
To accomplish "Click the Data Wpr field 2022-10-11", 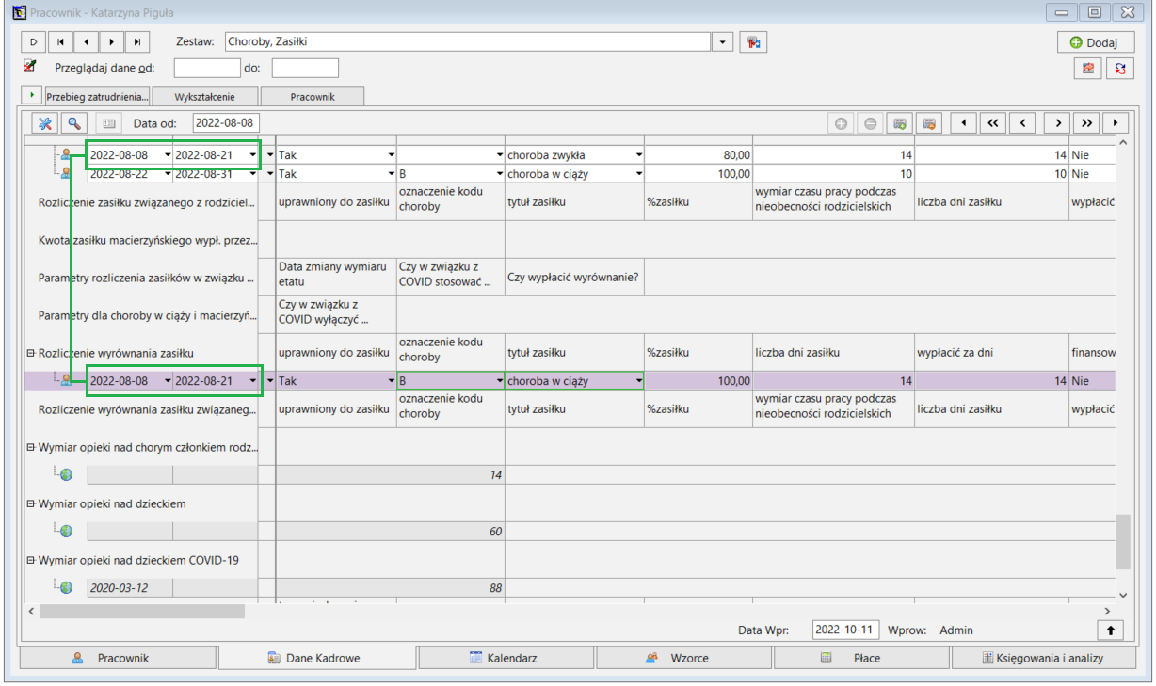I will click(845, 630).
